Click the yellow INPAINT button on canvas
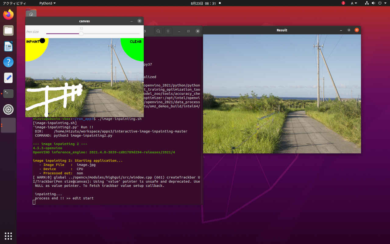Image resolution: width=390 pixels, height=244 pixels. (33, 47)
